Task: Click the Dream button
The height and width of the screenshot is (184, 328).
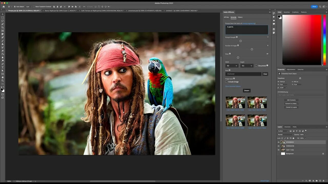Action: point(247,90)
